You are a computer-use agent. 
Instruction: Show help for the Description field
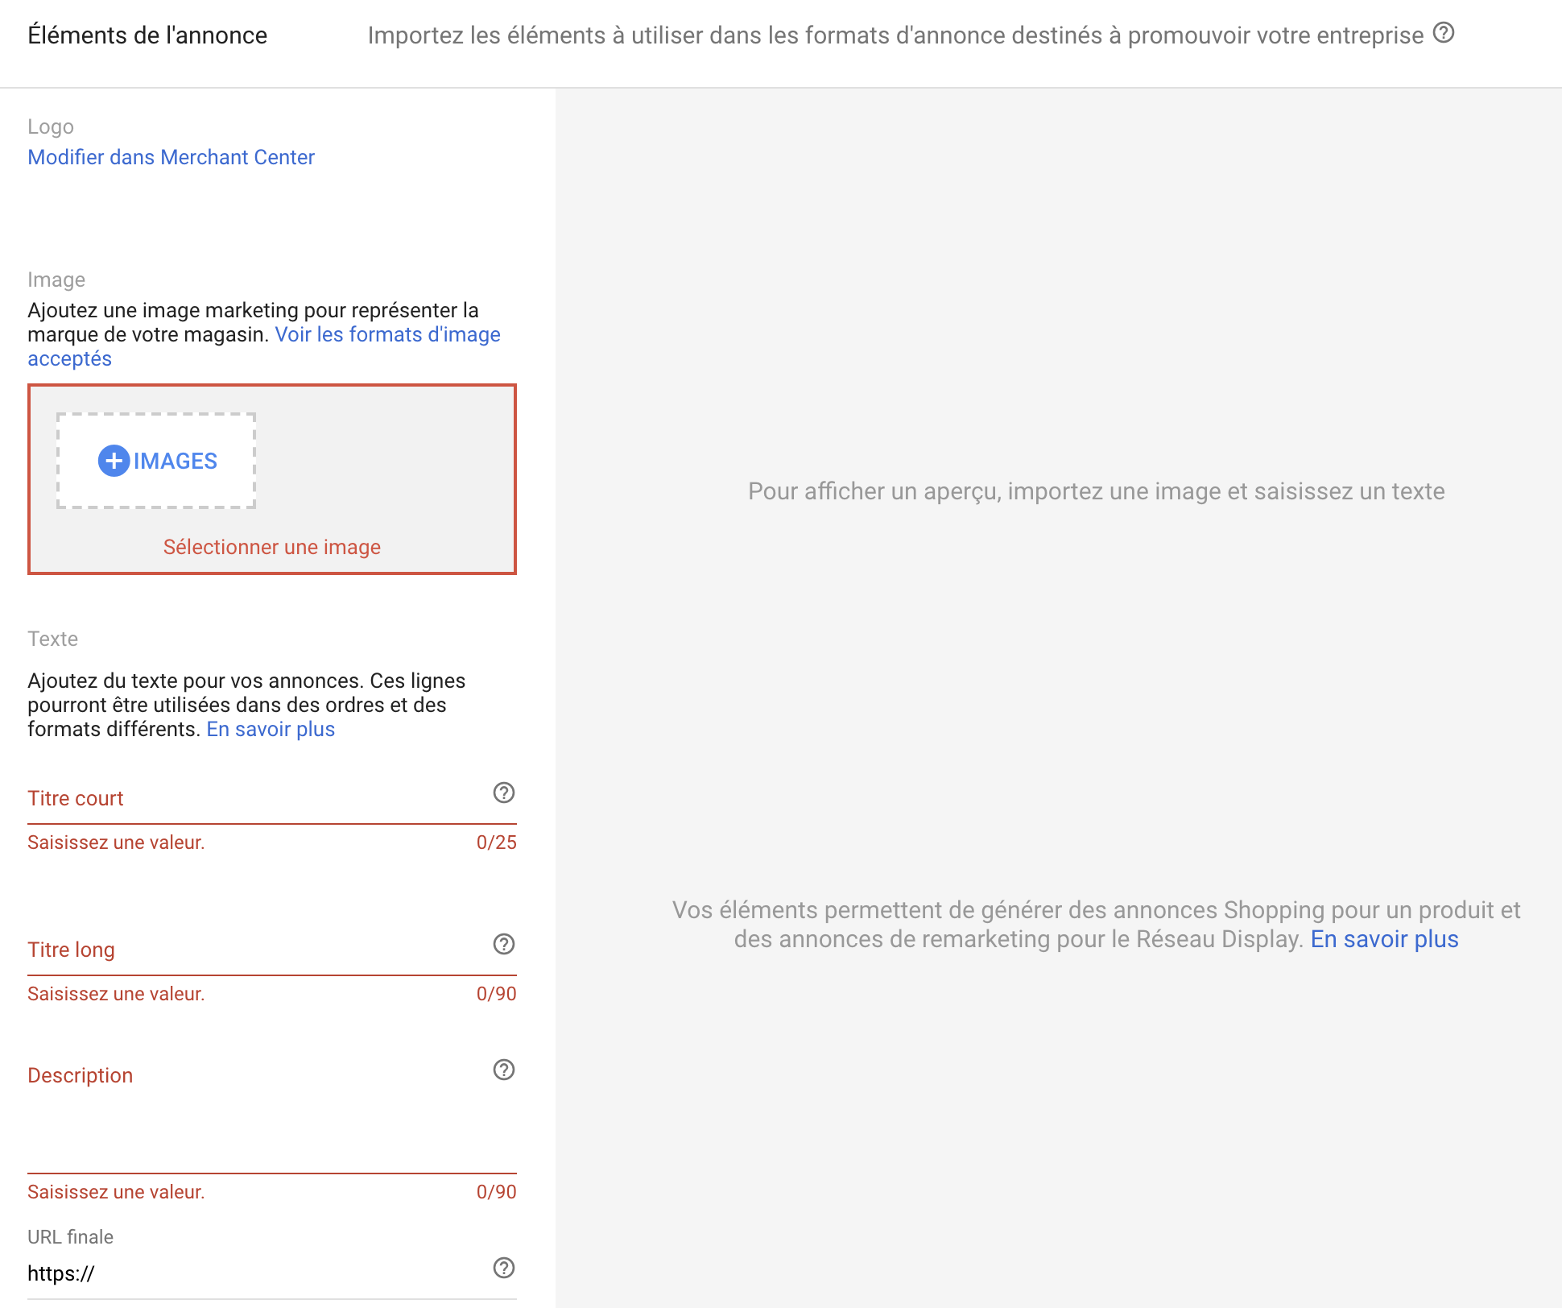[504, 1070]
